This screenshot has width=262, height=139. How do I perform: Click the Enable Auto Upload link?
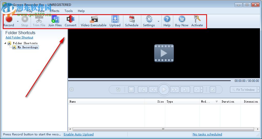[x=79, y=134]
